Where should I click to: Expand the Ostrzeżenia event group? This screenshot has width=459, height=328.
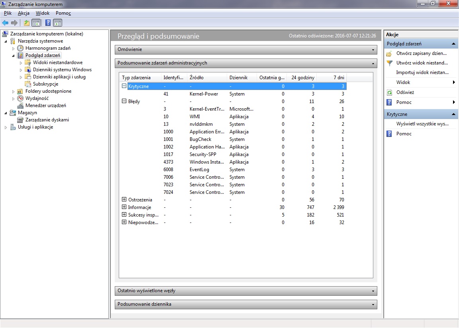pos(124,199)
